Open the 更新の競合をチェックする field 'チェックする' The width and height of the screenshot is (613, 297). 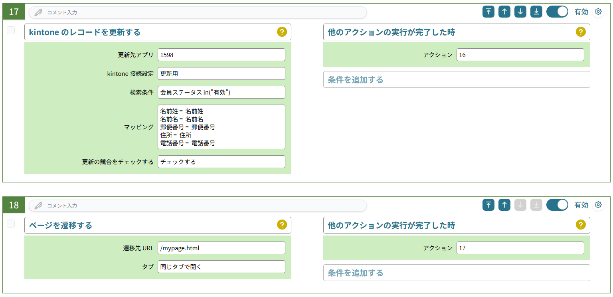click(x=221, y=162)
